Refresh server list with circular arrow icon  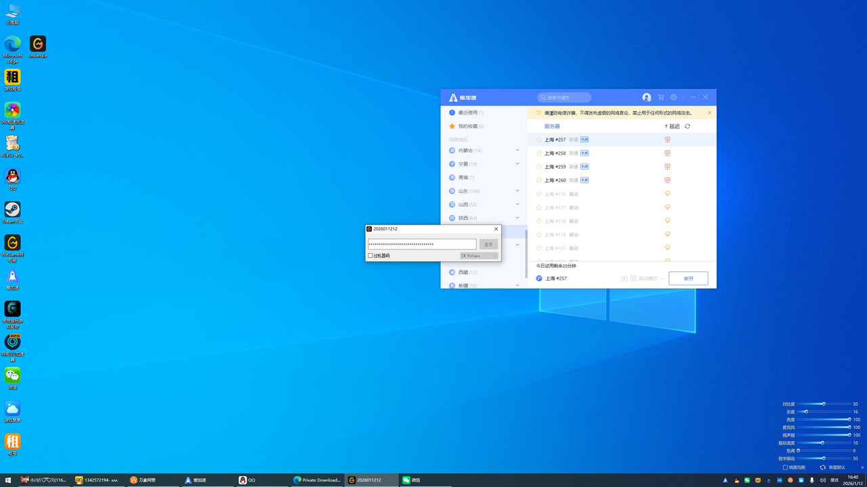pyautogui.click(x=688, y=126)
